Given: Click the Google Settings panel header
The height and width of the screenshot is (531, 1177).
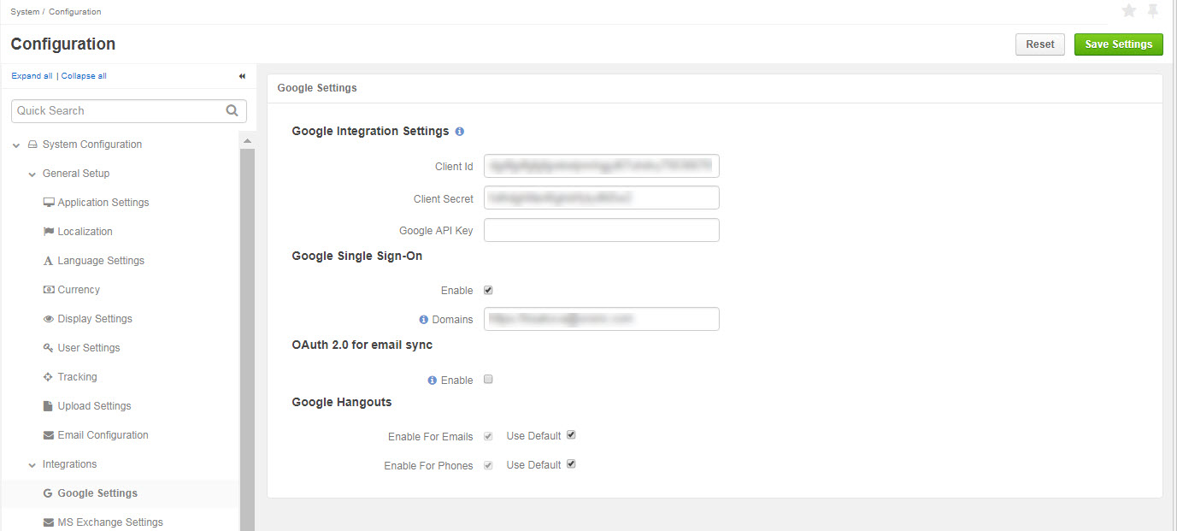Looking at the screenshot, I should [715, 88].
